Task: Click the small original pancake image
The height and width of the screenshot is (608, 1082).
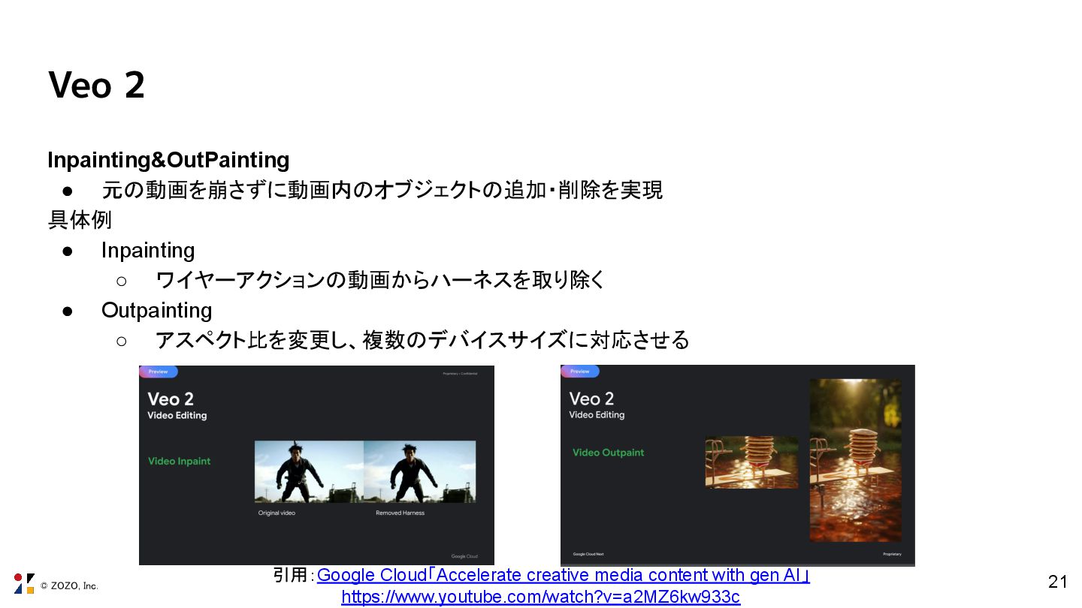Action: [x=751, y=462]
